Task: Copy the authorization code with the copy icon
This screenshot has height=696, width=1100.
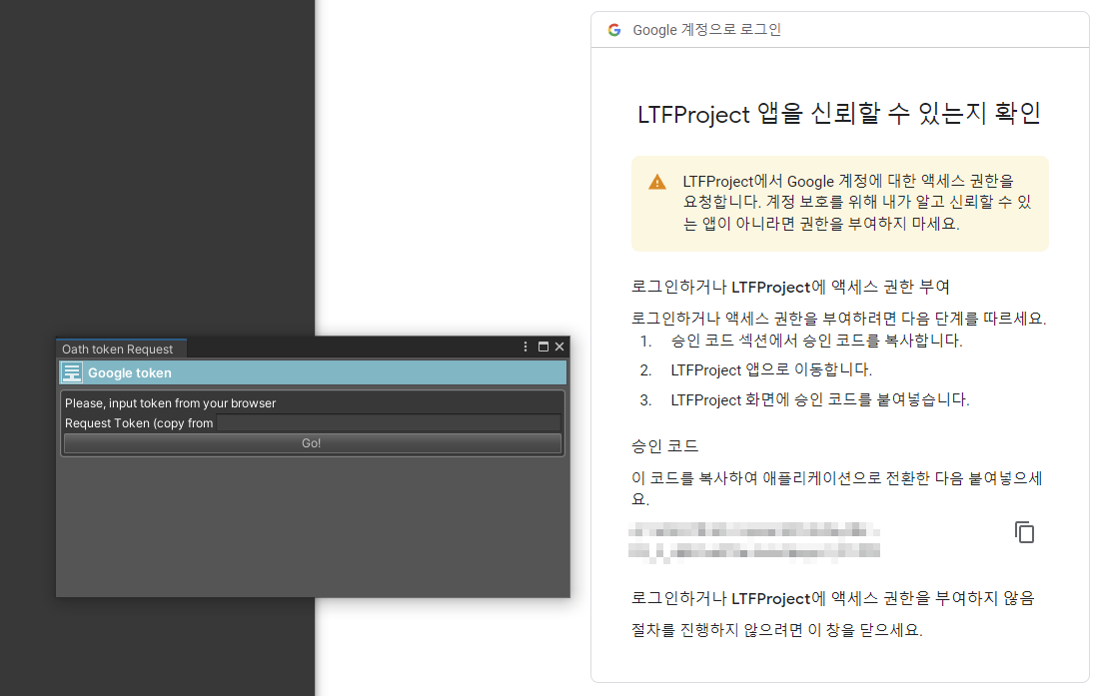Action: coord(1024,532)
